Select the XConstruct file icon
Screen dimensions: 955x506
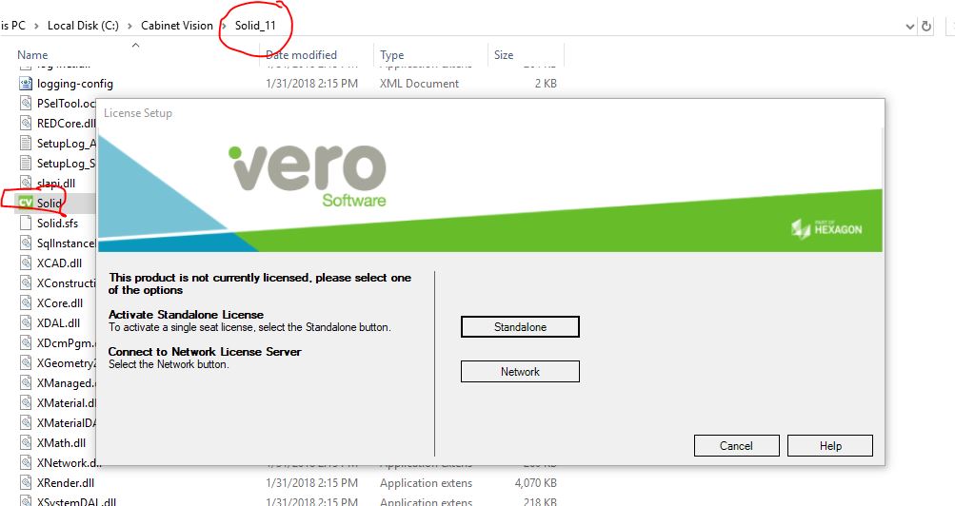point(26,282)
